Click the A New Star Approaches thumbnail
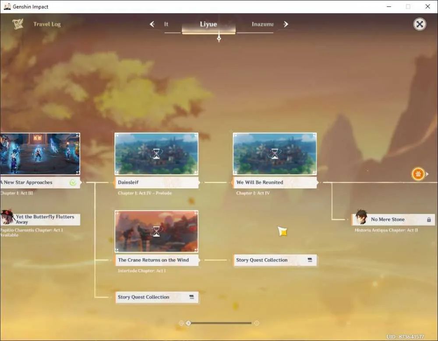This screenshot has height=341, width=438. coord(40,154)
